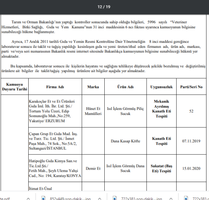Image resolution: width=209 pixels, height=200 pixels.
Task: Click the Hünet Et Mamülleri brand cell
Action: [93, 111]
